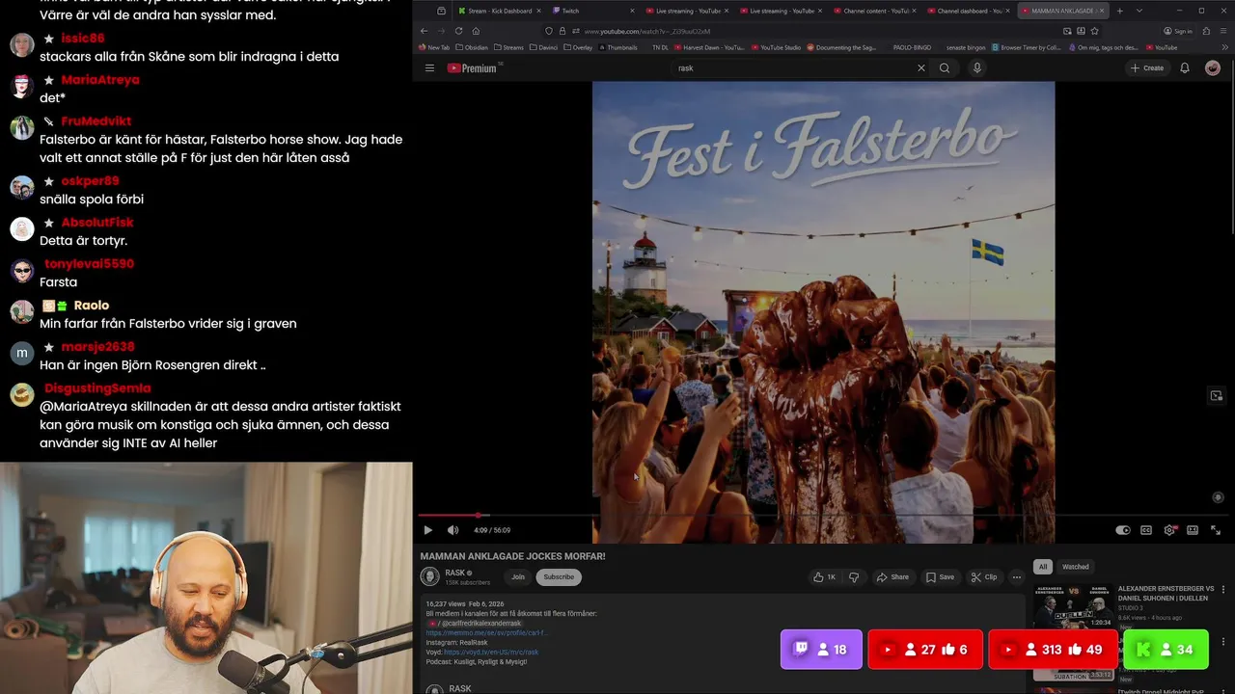Bookmark this page with the star icon
This screenshot has height=694, width=1235.
click(x=1094, y=31)
